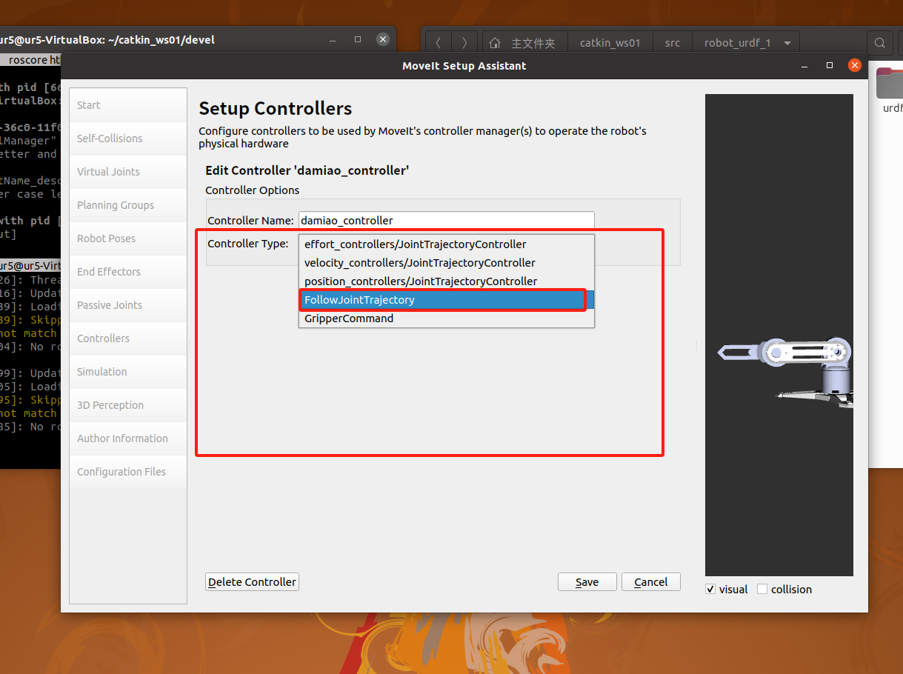Maximize MoveIt Setup Assistant window

click(x=830, y=66)
